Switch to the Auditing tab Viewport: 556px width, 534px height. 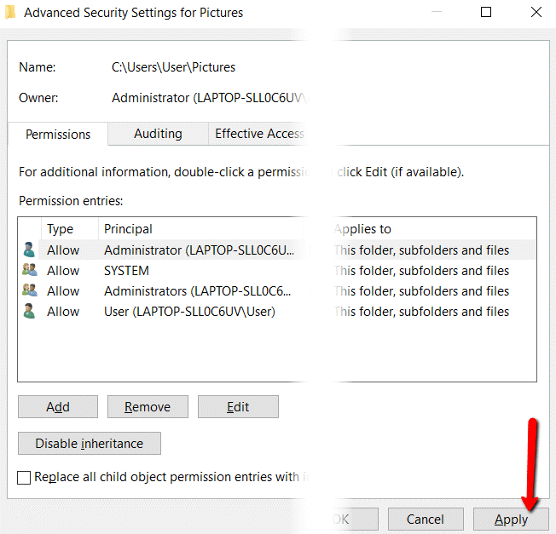pos(158,134)
